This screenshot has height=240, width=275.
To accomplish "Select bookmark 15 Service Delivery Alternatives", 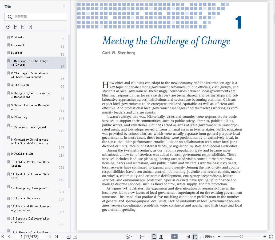I will (x=37, y=220).
